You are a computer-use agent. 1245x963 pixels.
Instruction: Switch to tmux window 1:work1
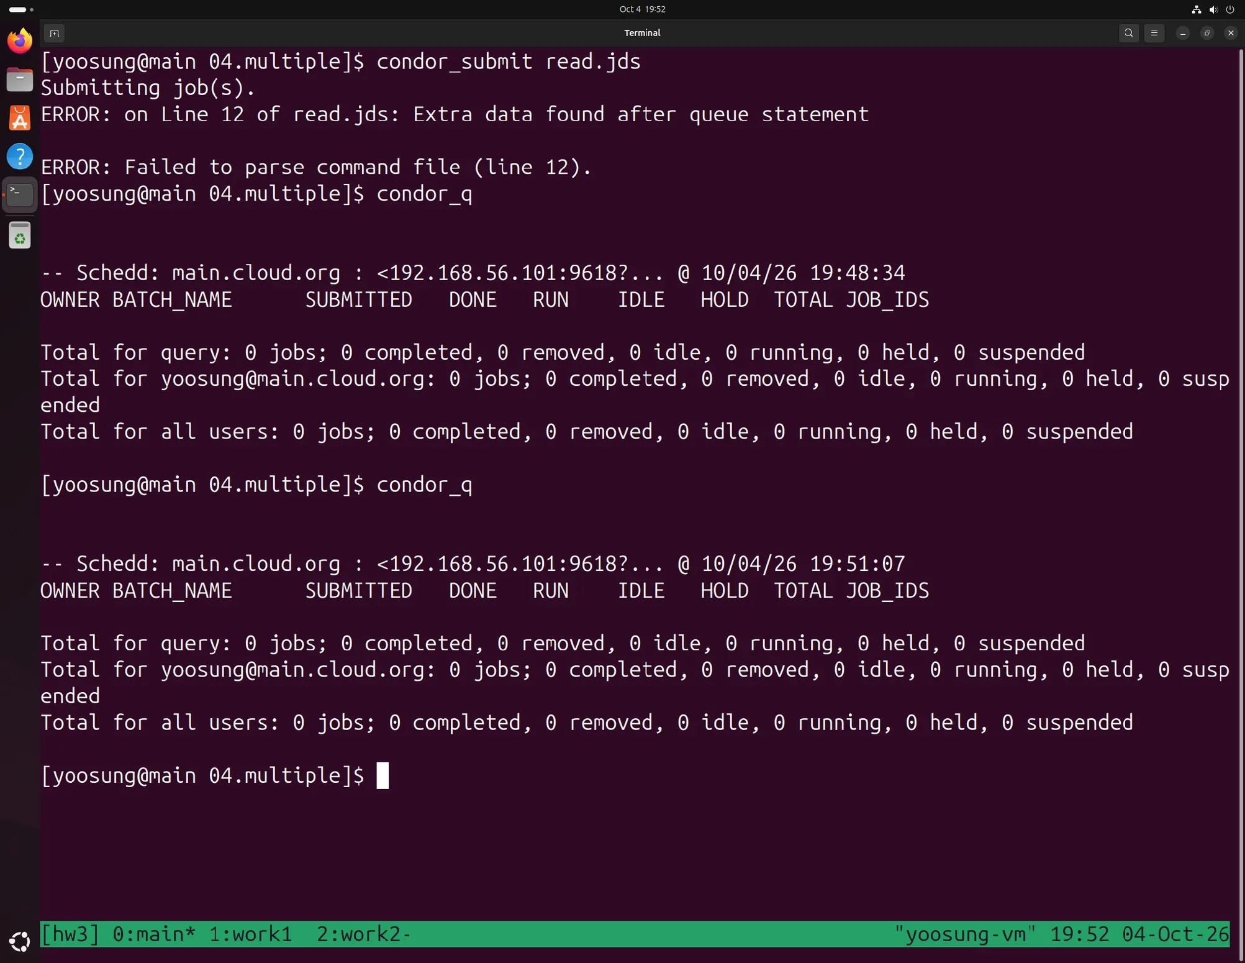click(250, 934)
